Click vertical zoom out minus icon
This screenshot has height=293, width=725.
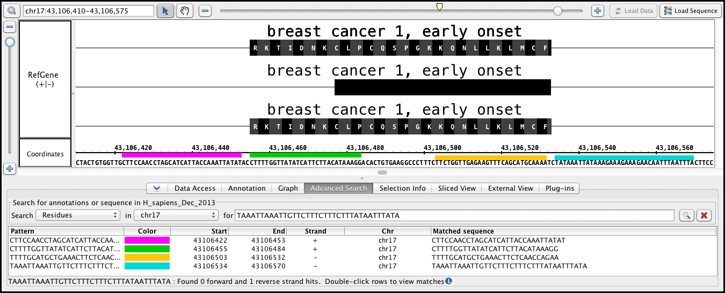9,27
